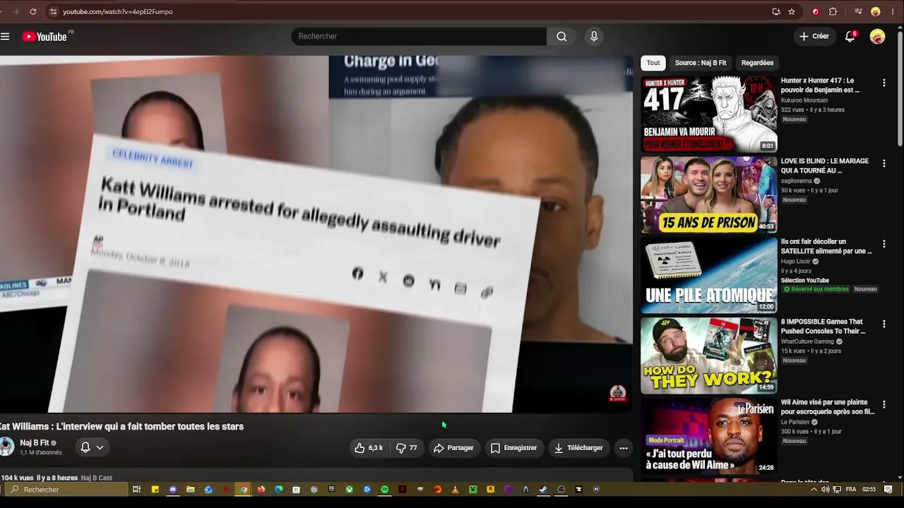Open Naj B Fit notification bell dropdown
This screenshot has width=904, height=508.
pos(93,447)
